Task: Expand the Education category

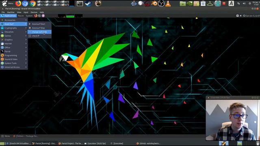Action: 14,32
